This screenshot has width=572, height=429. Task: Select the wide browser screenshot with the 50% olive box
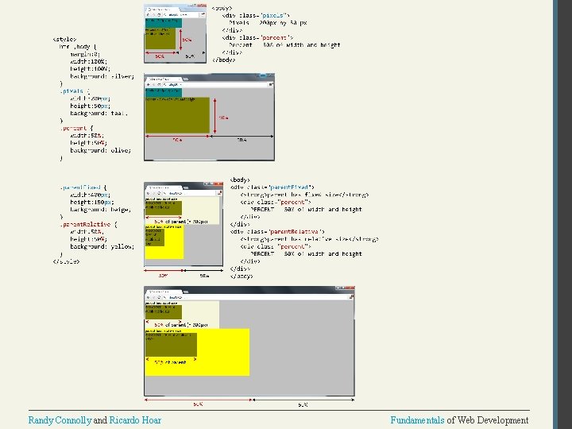click(210, 117)
